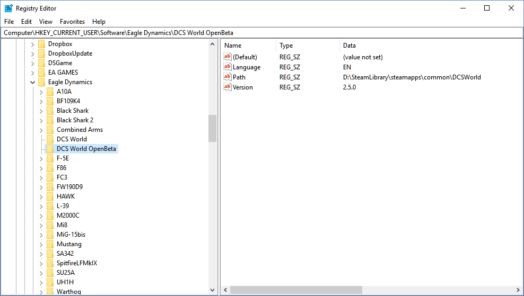The image size is (524, 296).
Task: Click the (Default) string value icon
Action: point(228,57)
